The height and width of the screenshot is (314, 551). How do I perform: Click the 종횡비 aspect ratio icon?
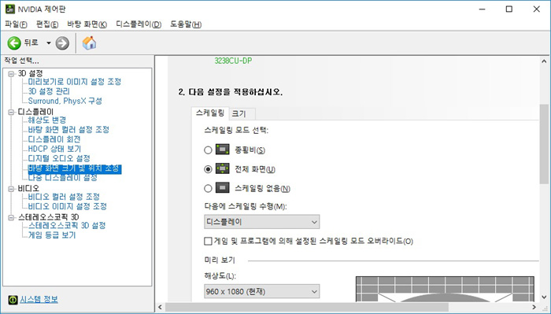point(223,150)
